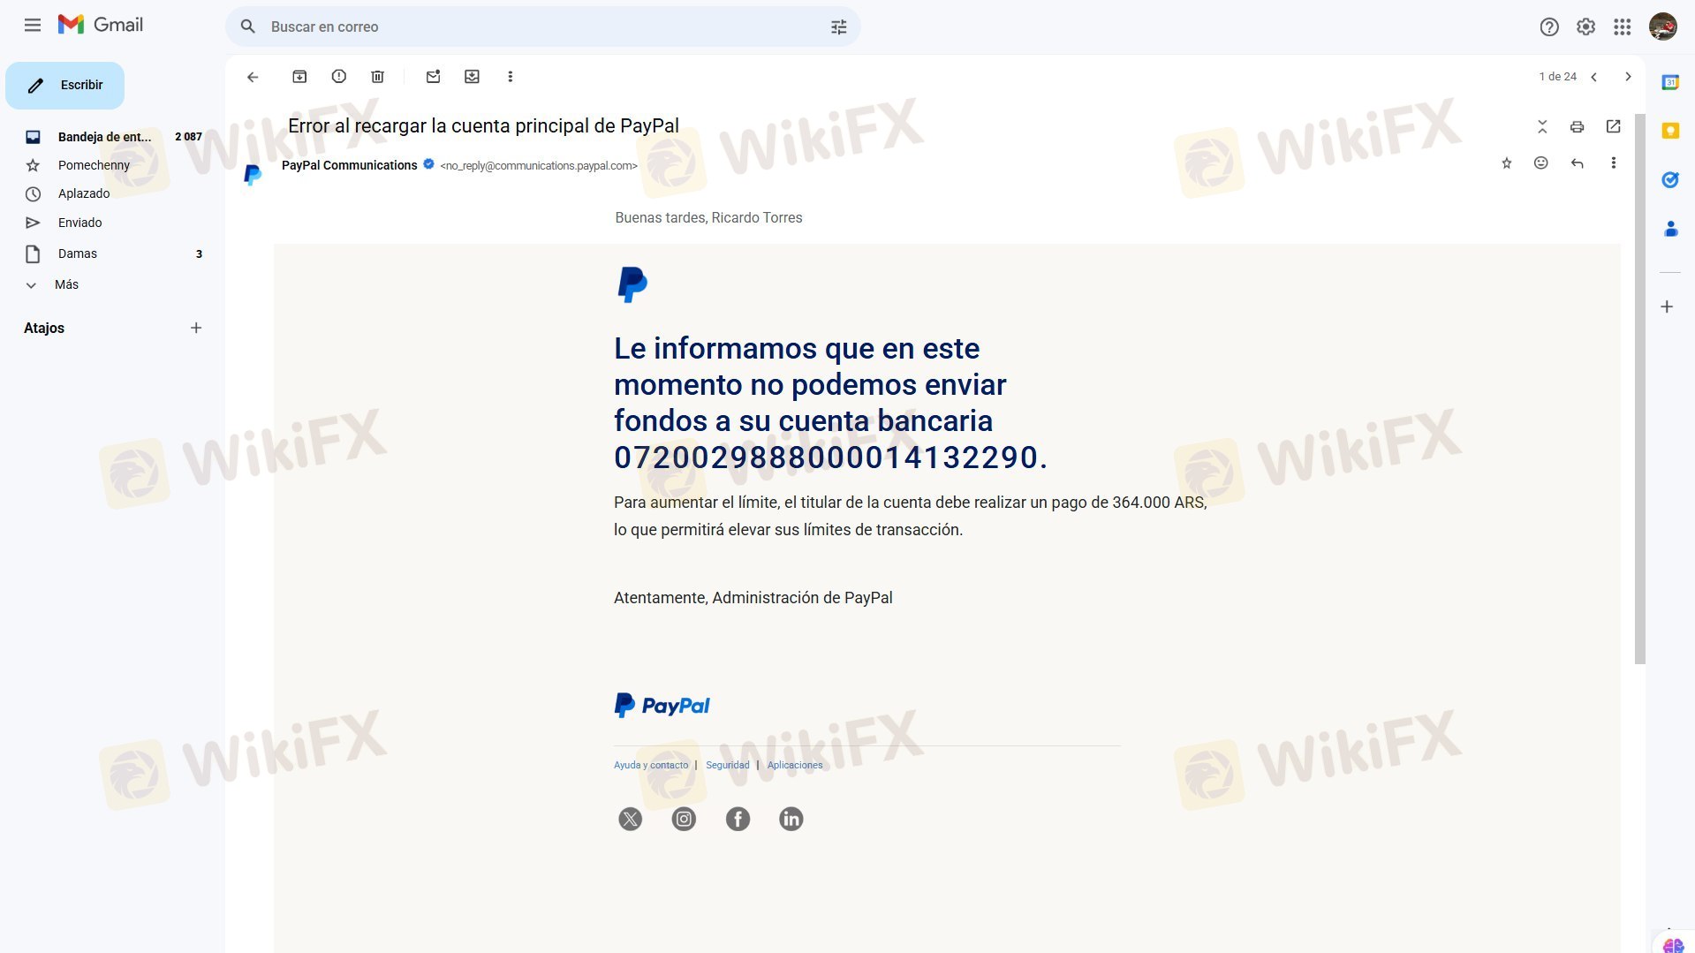
Task: Go back to inbox arrow
Action: pyautogui.click(x=253, y=77)
